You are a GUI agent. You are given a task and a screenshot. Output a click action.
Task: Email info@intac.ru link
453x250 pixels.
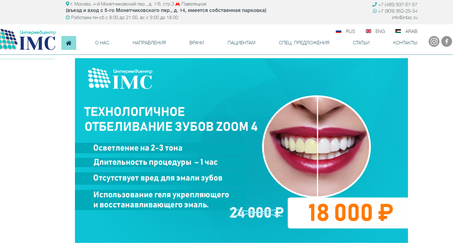(x=405, y=18)
